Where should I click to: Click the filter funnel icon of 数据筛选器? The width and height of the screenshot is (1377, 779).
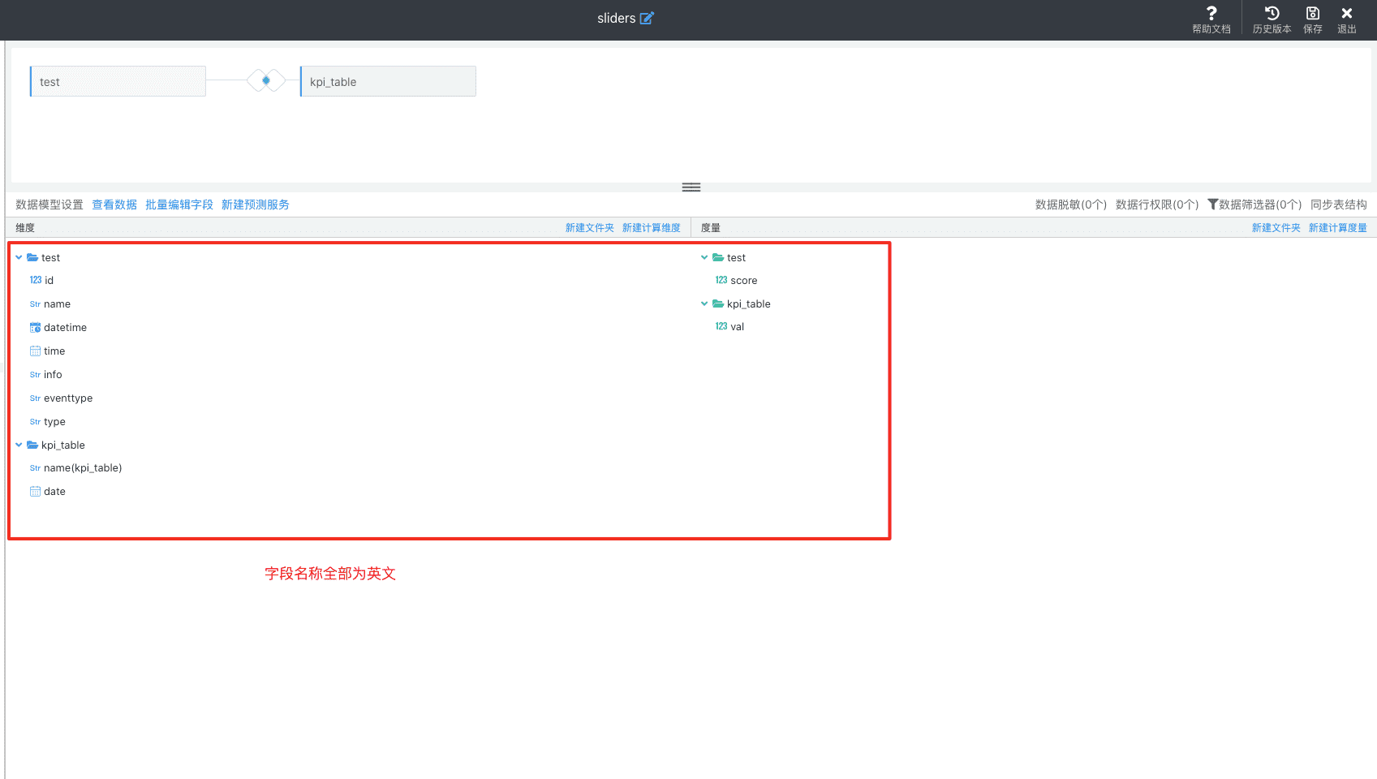tap(1213, 204)
